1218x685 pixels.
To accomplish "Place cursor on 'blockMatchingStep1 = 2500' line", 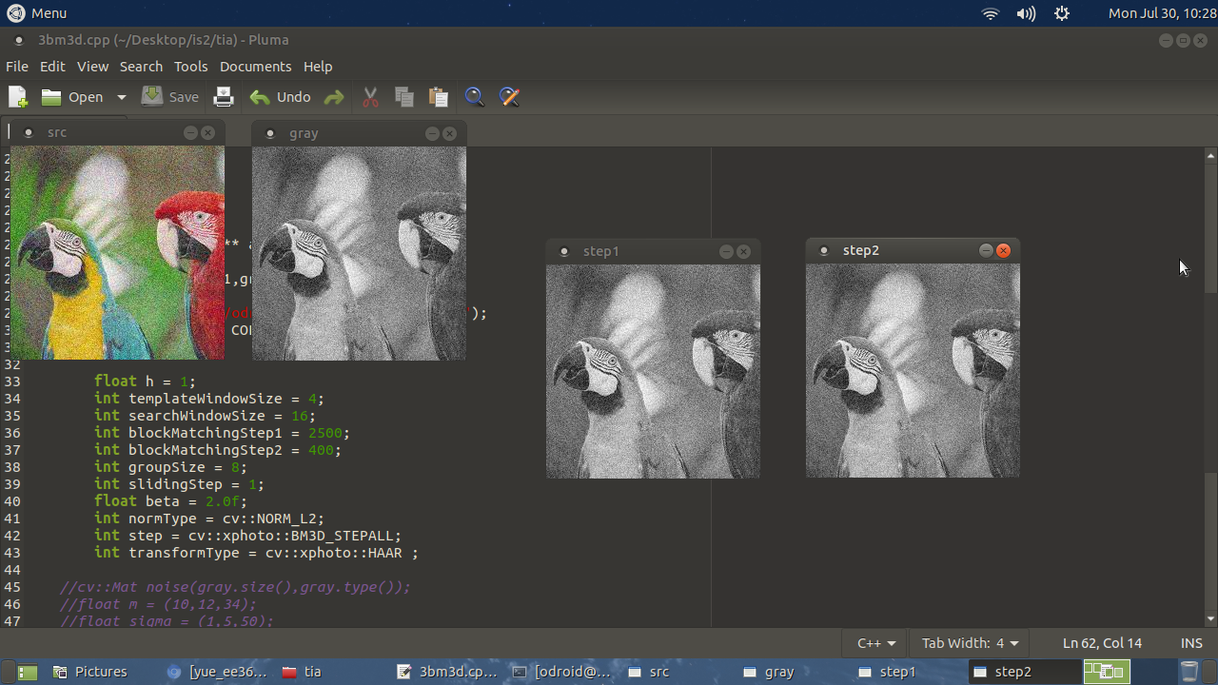I will [222, 433].
